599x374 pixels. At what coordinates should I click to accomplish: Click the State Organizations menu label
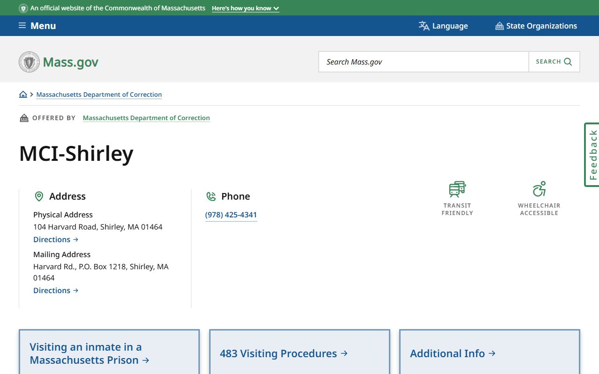(541, 26)
